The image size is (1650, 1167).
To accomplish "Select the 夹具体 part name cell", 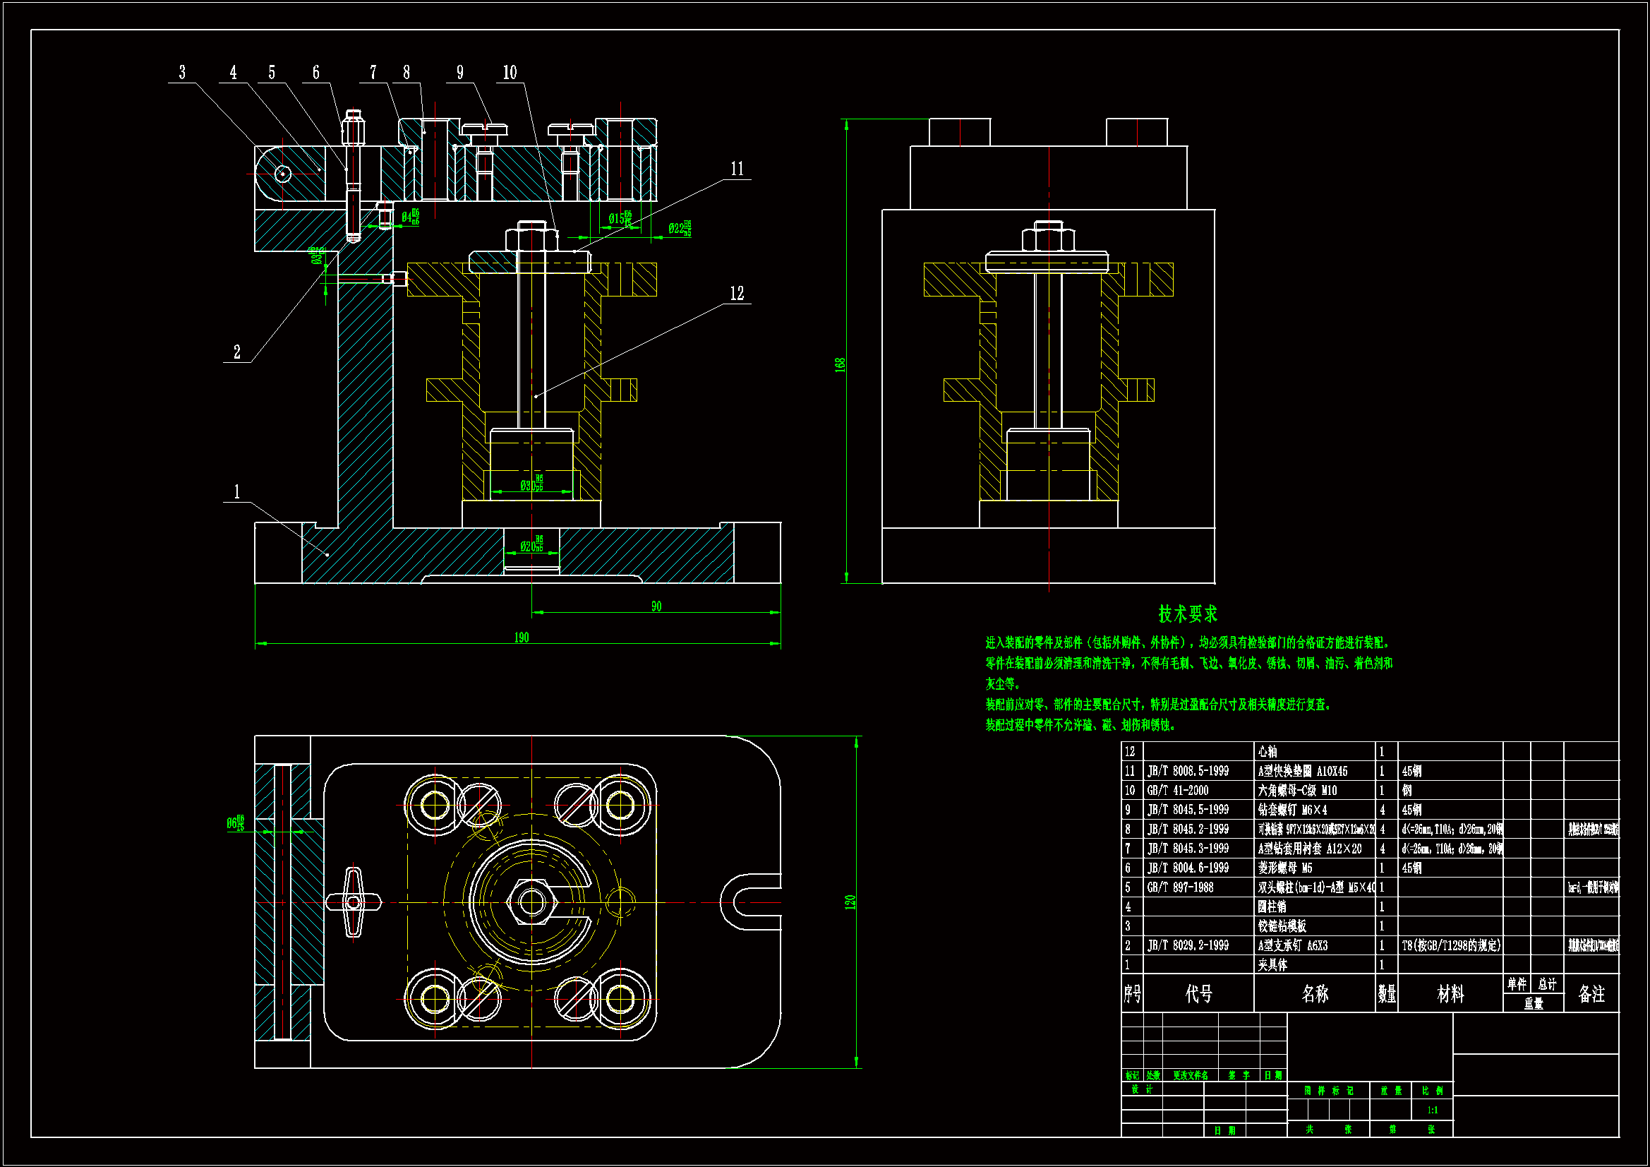I will coord(1272,965).
